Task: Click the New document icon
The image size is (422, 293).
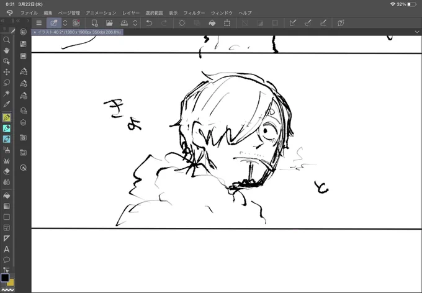Action: tap(94, 23)
